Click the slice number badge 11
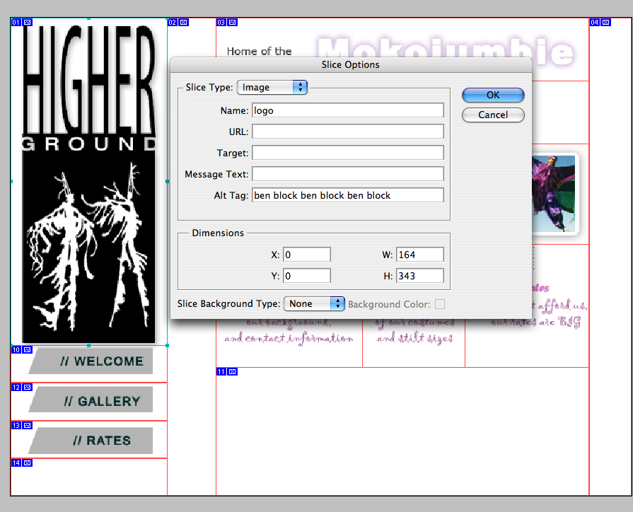The image size is (633, 512). tap(221, 371)
